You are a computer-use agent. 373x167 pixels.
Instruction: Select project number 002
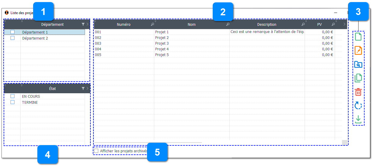98,37
